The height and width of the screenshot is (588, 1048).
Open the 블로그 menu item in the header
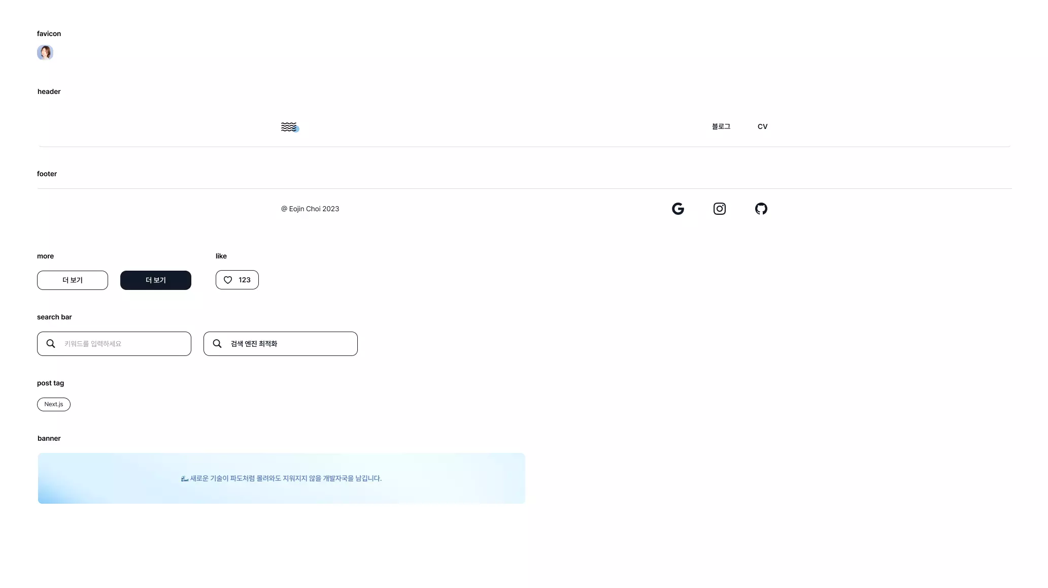tap(721, 126)
